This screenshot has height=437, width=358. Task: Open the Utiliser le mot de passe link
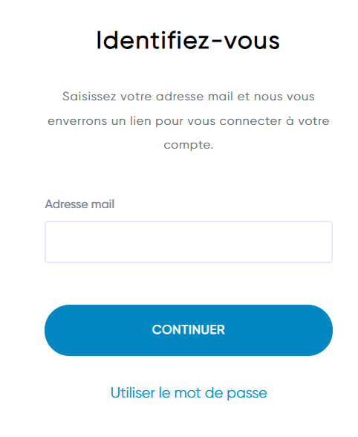click(189, 393)
